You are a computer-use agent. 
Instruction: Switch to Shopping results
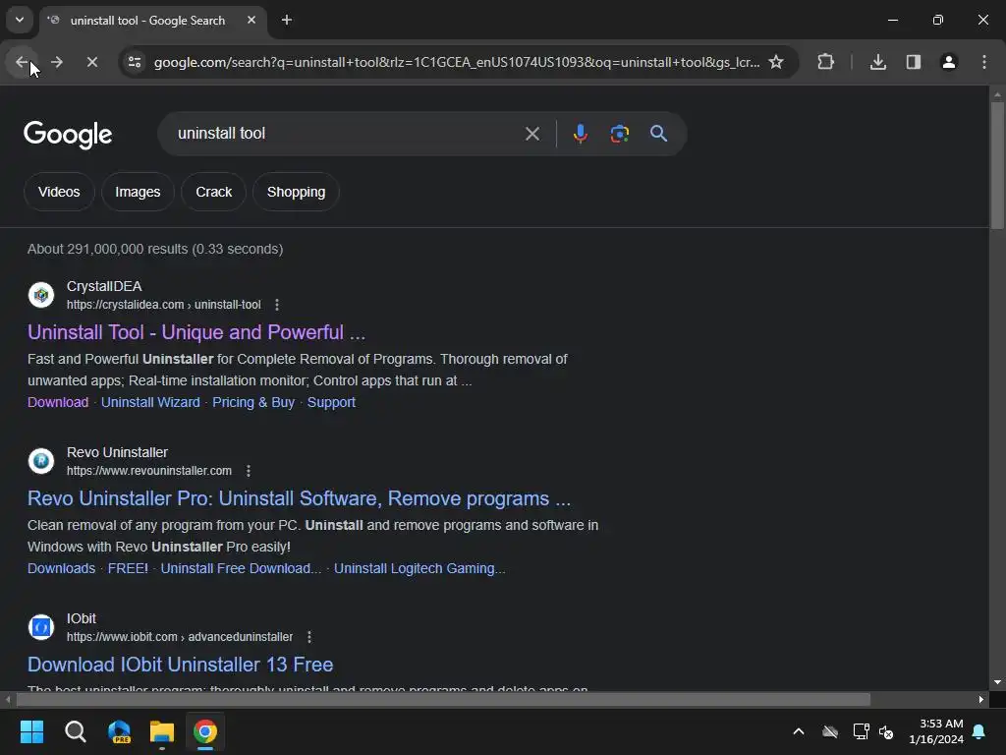tap(297, 192)
